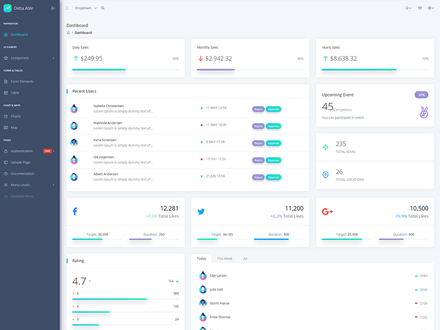Open the search magnifier icon
The height and width of the screenshot is (330, 440).
click(x=103, y=8)
